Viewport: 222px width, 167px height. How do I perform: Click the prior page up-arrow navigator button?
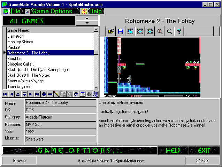[x=18, y=94]
